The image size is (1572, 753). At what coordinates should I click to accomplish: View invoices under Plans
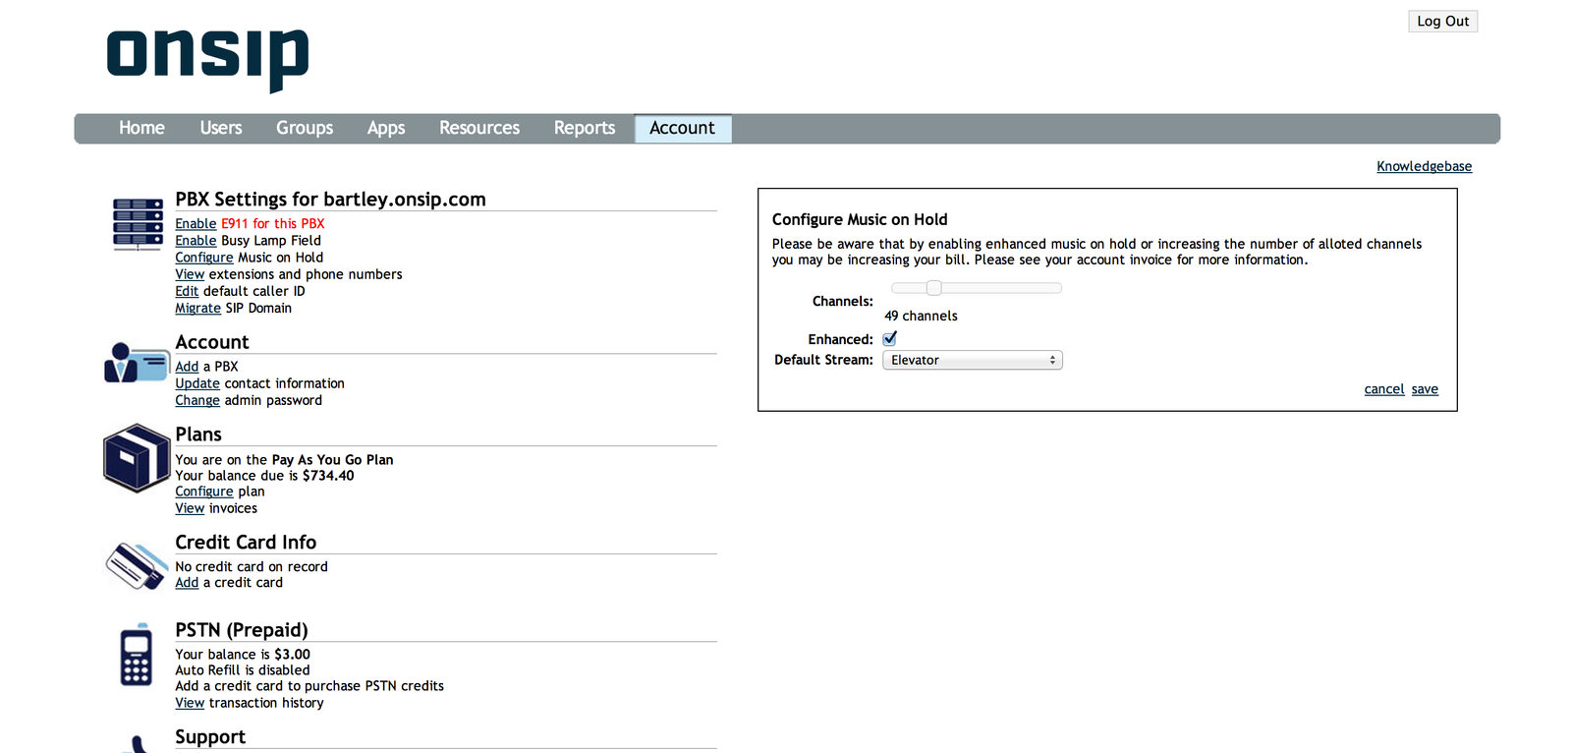click(x=190, y=508)
